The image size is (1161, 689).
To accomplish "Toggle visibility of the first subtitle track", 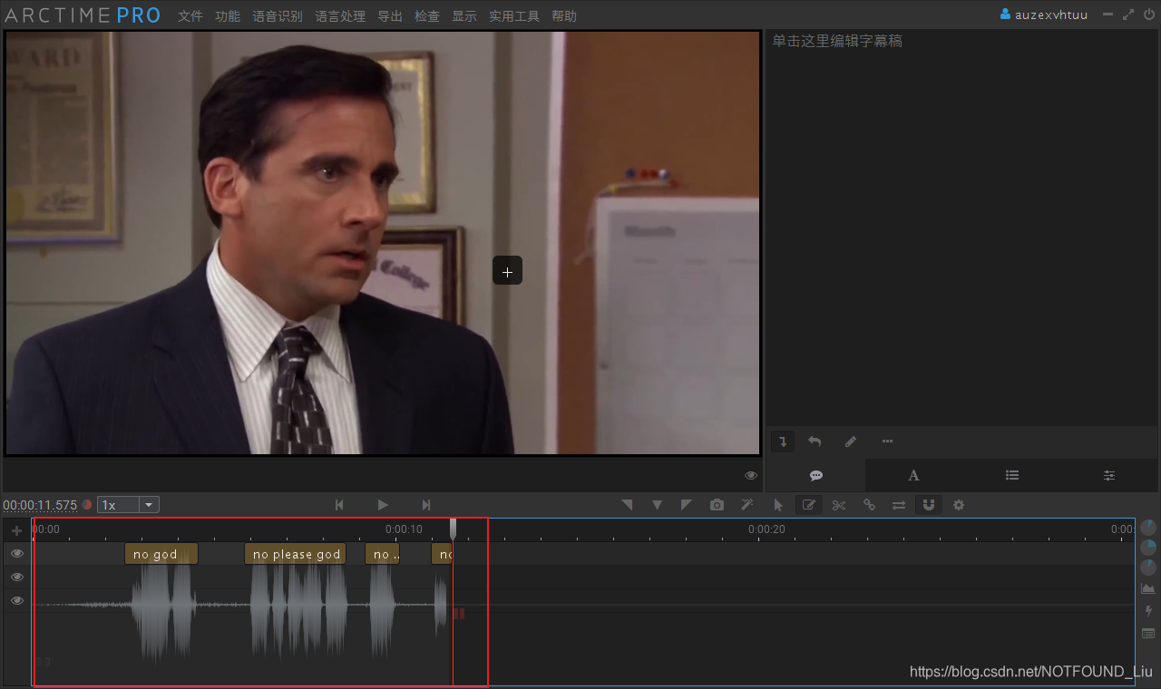I will (17, 554).
